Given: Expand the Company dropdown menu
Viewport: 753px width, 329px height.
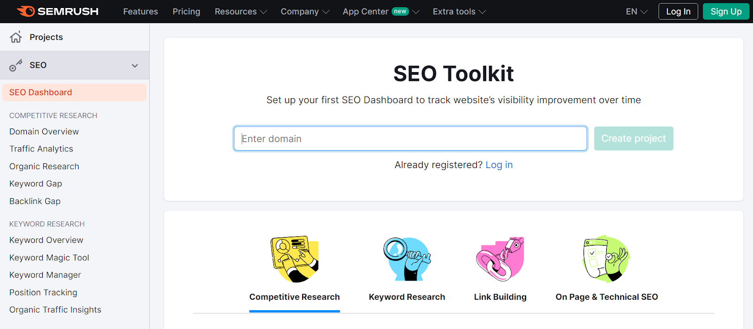Looking at the screenshot, I should coord(305,11).
